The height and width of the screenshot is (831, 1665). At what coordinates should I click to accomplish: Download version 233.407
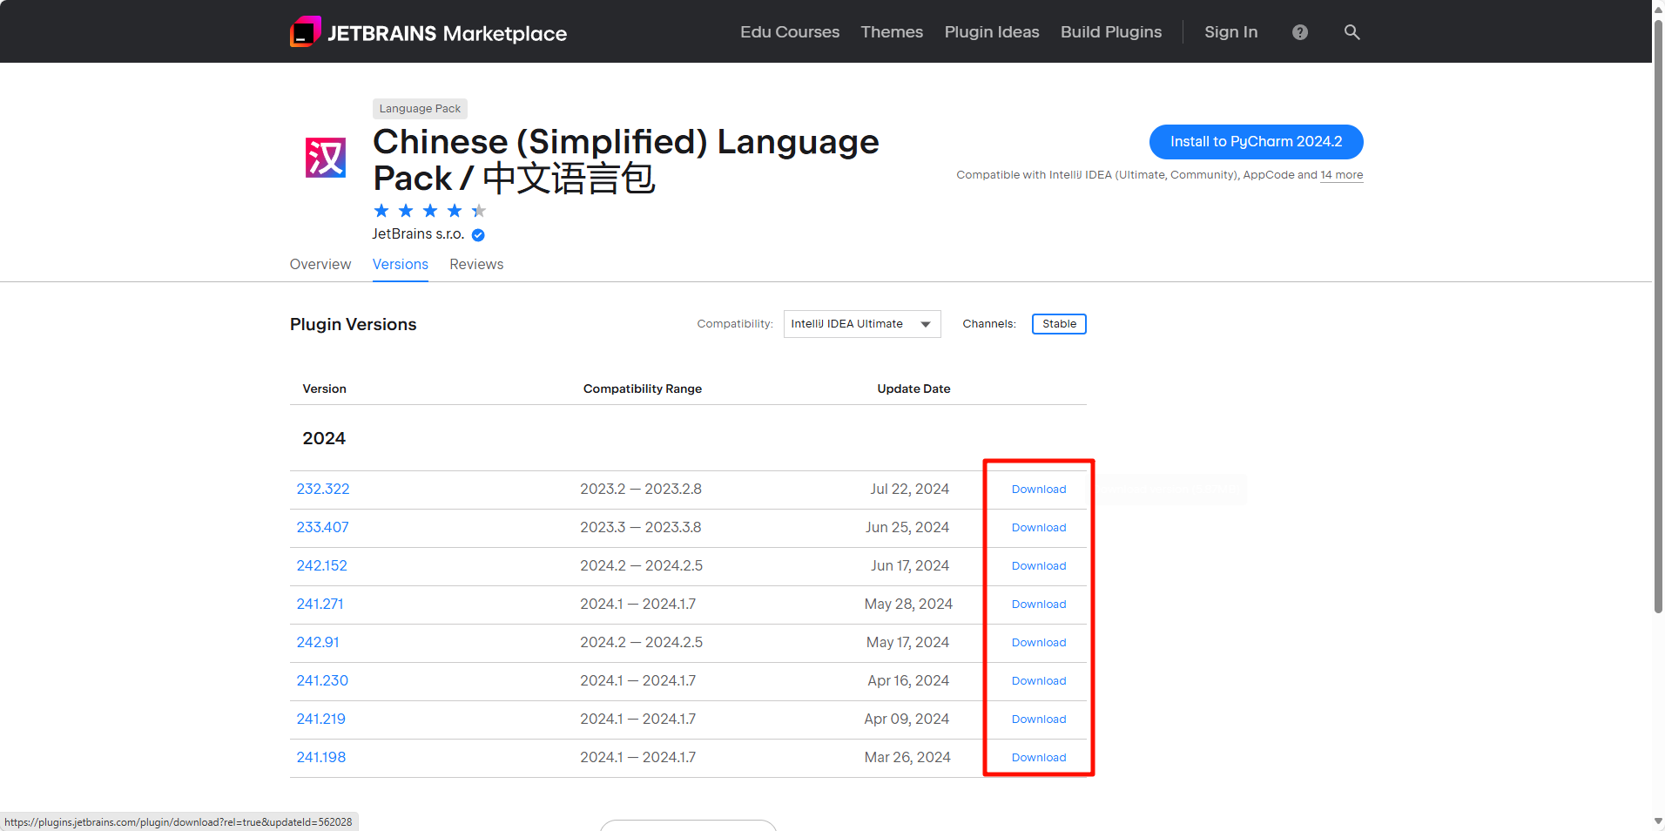point(1039,528)
